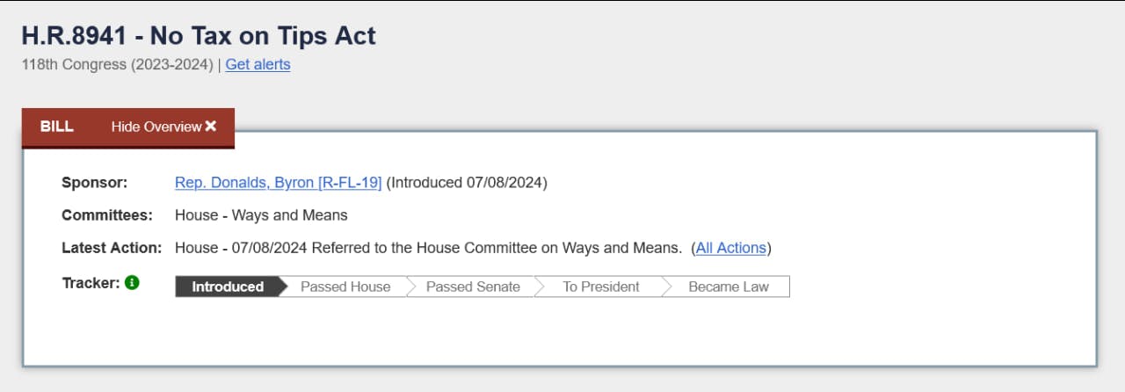This screenshot has height=392, width=1125.
Task: Click the House - Ways and Means committee text
Action: pos(261,215)
